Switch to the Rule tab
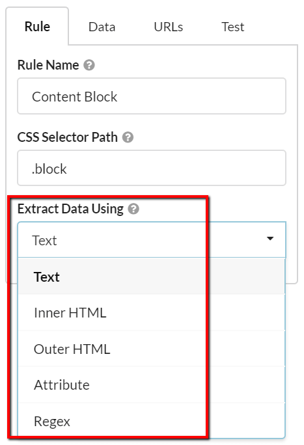Image resolution: width=304 pixels, height=445 pixels. coord(37,27)
